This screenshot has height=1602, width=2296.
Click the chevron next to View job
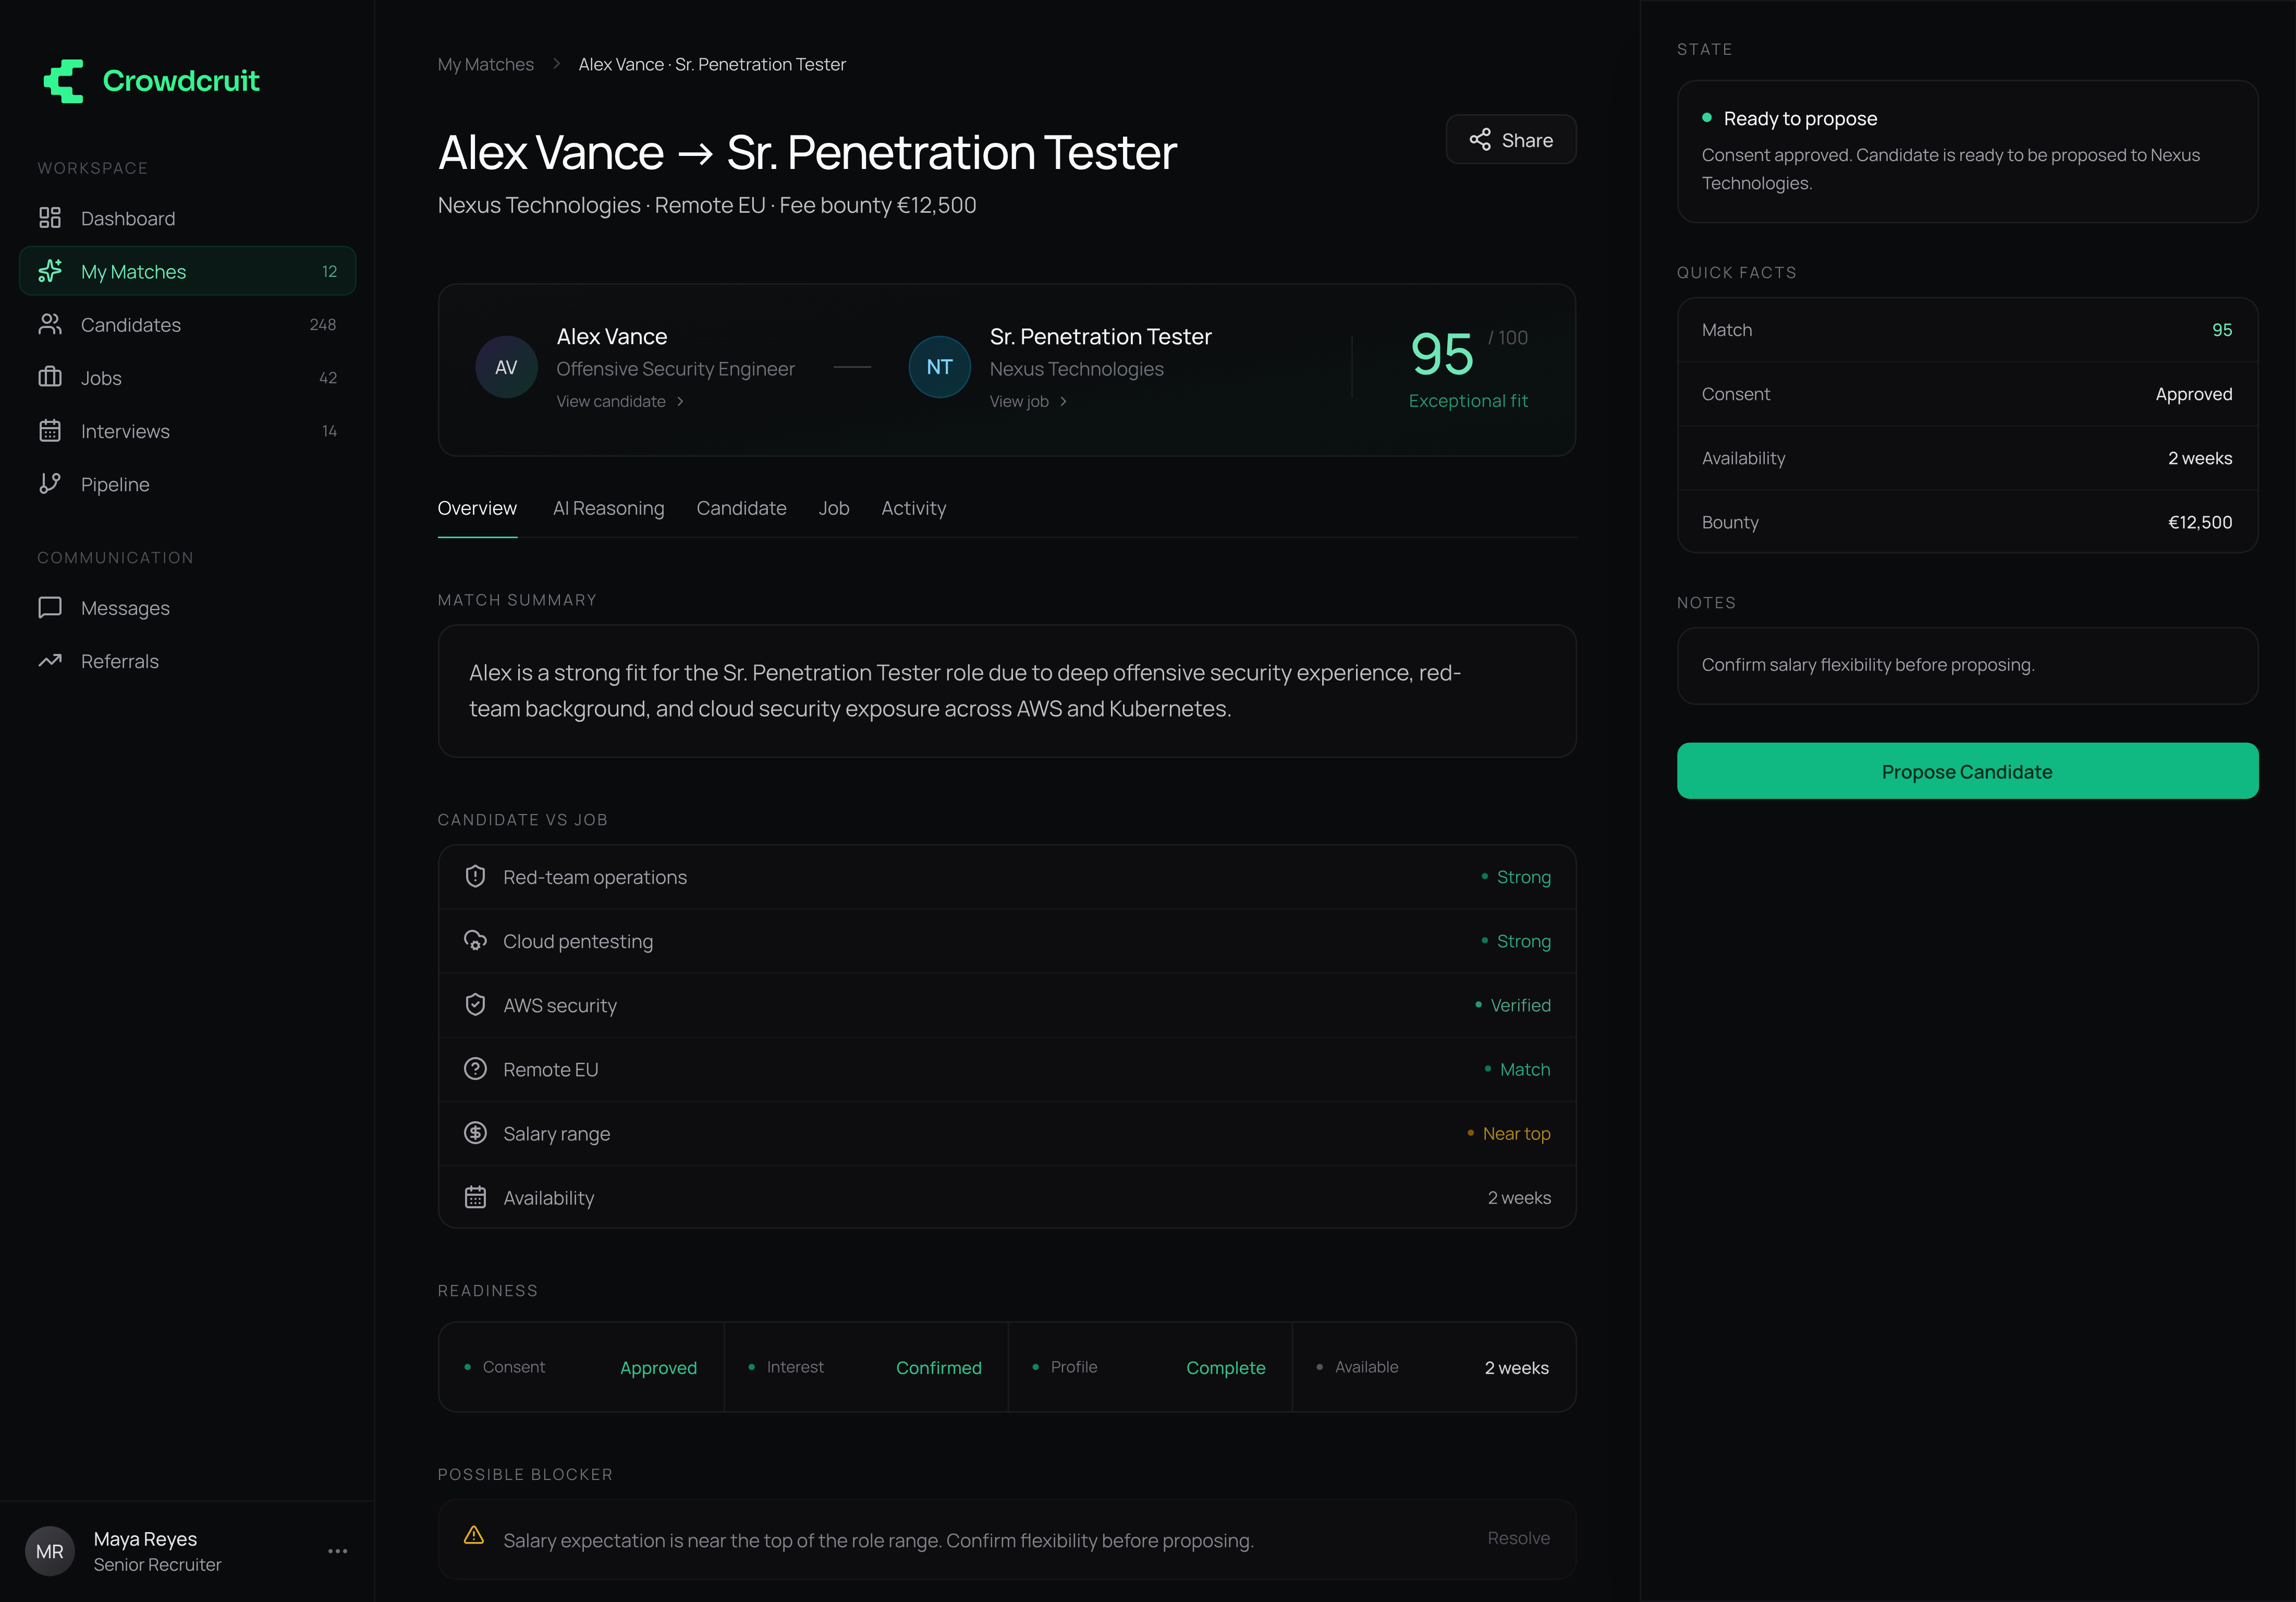[1063, 401]
